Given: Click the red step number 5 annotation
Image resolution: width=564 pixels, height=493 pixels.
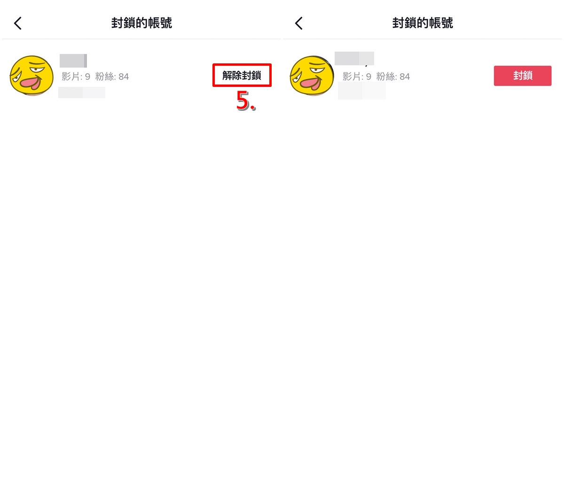Looking at the screenshot, I should click(245, 100).
